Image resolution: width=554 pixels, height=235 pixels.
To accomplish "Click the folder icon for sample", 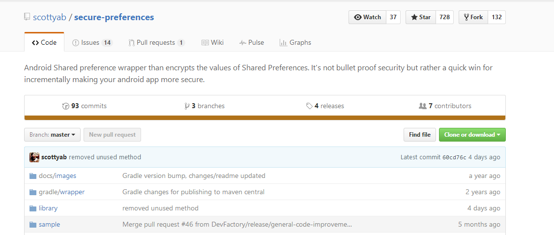I will coord(33,225).
